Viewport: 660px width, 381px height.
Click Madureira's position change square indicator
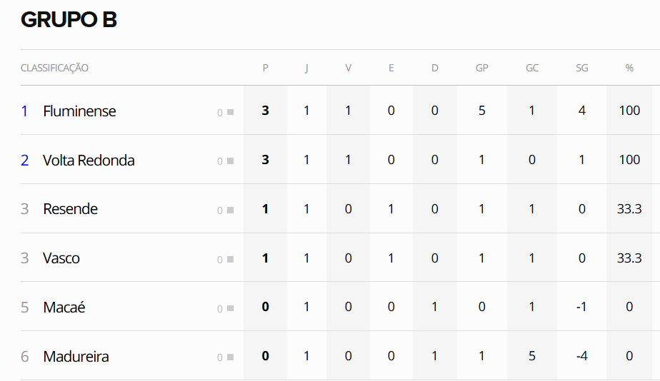coord(230,357)
